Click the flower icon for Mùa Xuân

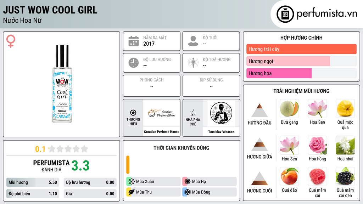pyautogui.click(x=132, y=181)
